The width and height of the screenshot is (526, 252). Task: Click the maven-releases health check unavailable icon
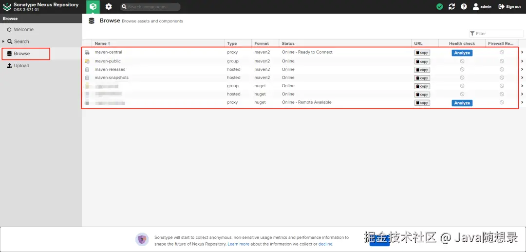[462, 70]
